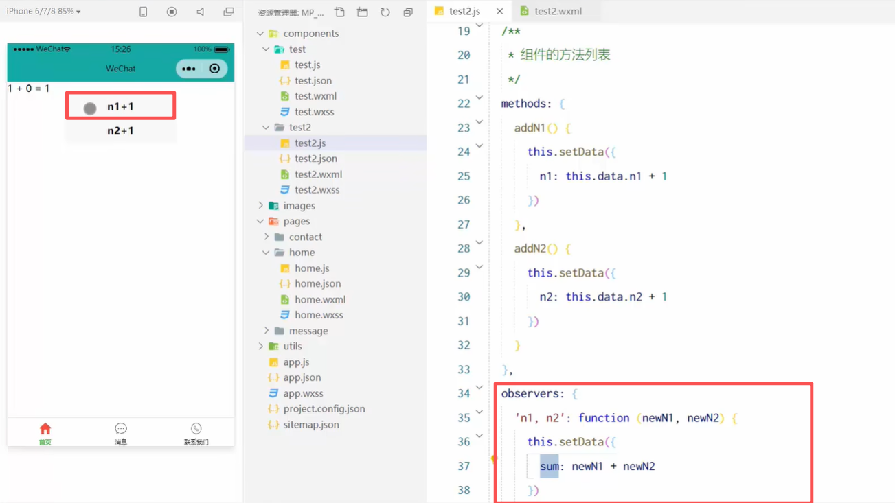Tap the n2+1 button in simulator
This screenshot has width=895, height=503.
point(120,130)
